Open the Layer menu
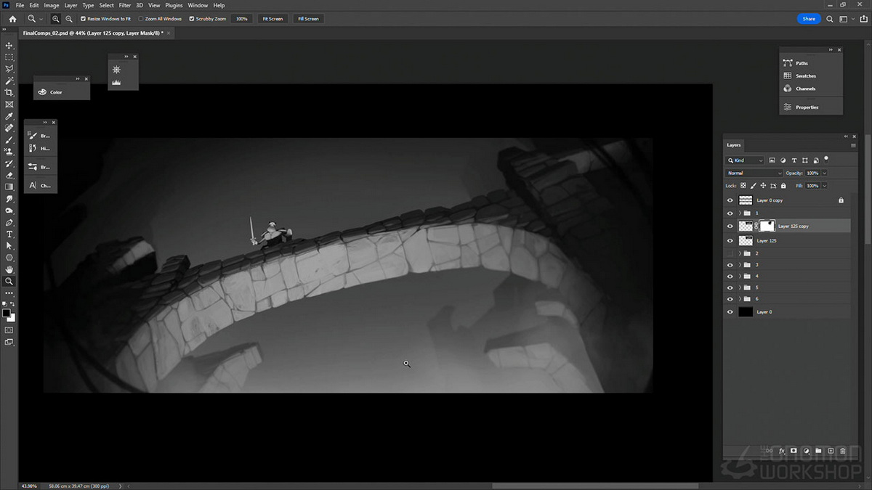Image resolution: width=872 pixels, height=490 pixels. [70, 5]
